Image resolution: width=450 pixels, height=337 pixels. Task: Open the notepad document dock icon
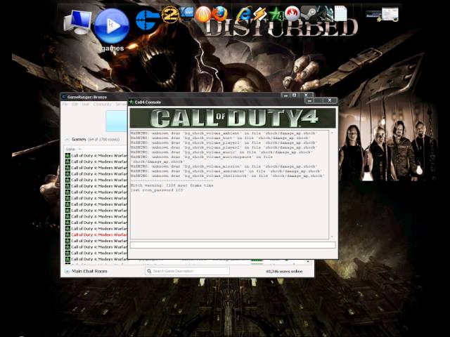[x=340, y=13]
